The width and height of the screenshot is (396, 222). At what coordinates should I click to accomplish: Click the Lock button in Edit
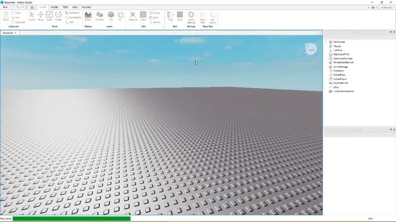(x=154, y=18)
